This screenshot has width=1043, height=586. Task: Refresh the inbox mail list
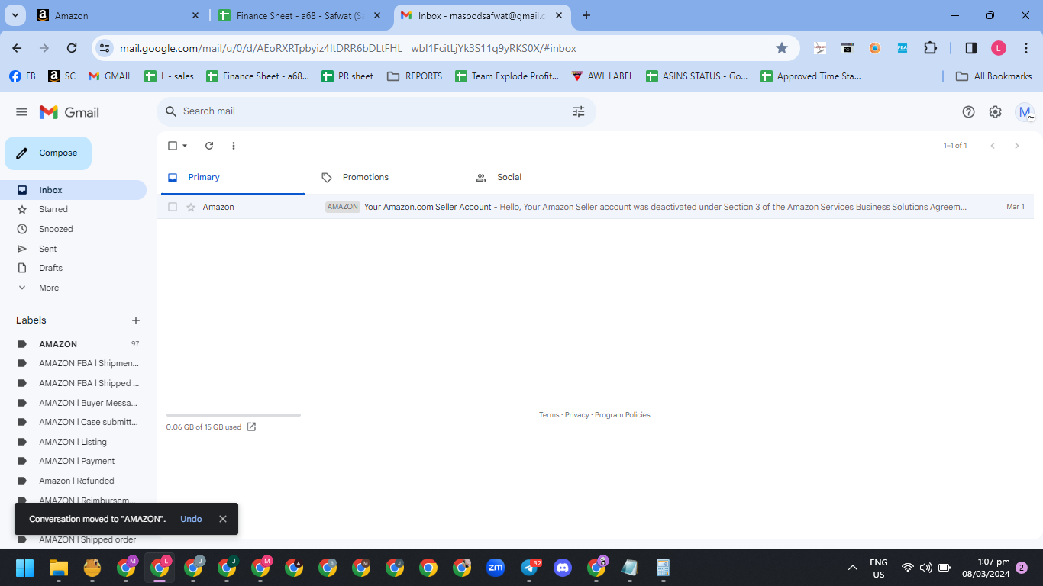click(209, 146)
